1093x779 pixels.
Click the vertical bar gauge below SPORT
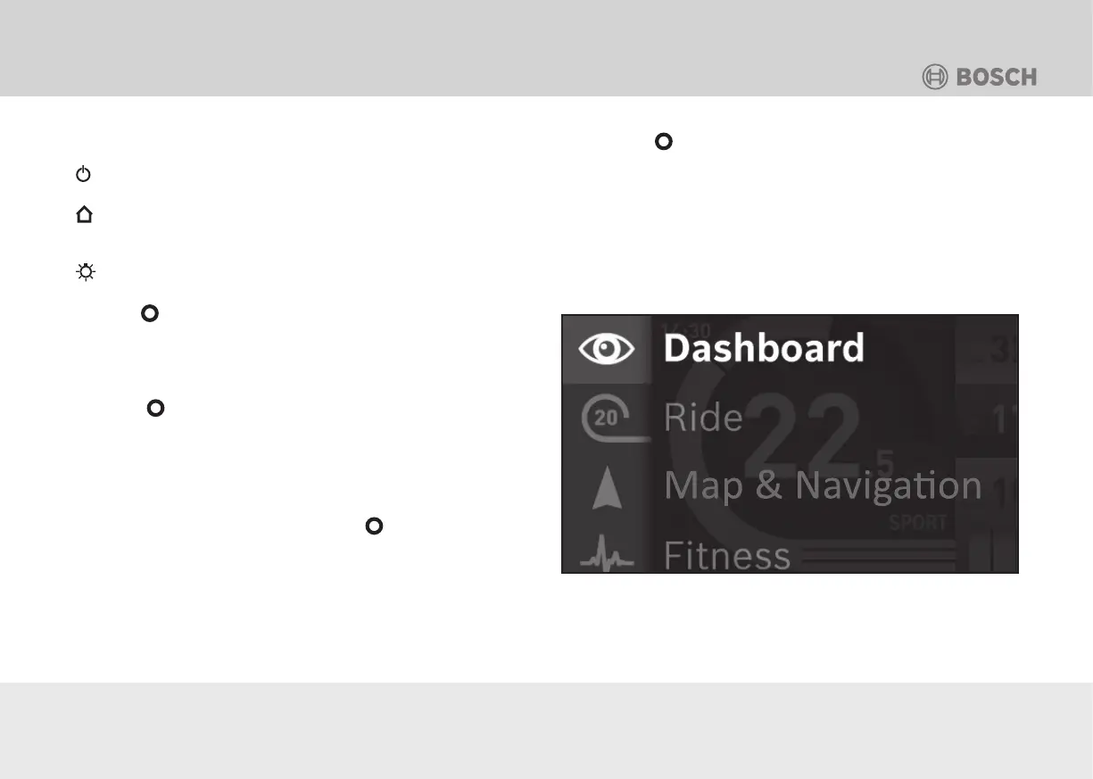coord(993,549)
